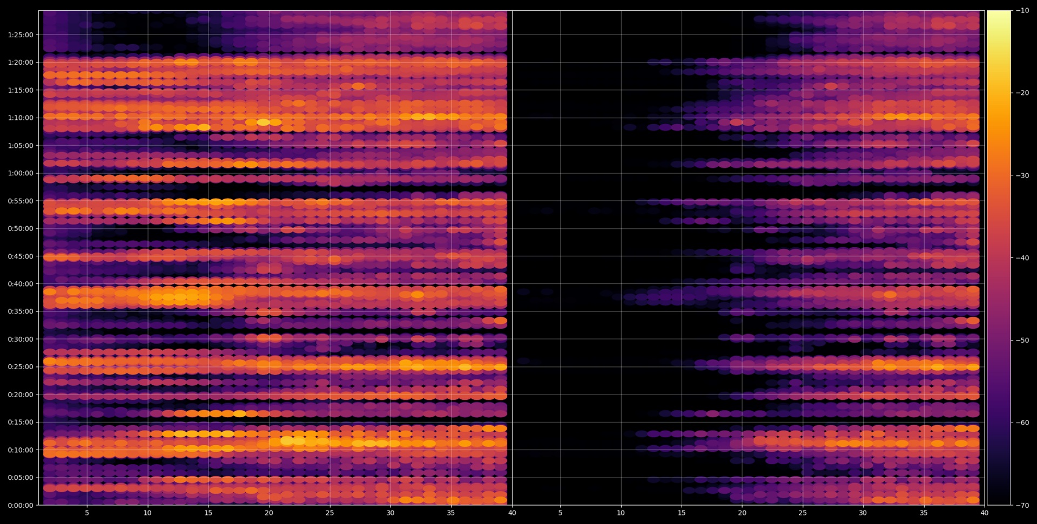
Task: Click x-axis label 40 between the two heatmaps
Action: coord(512,513)
